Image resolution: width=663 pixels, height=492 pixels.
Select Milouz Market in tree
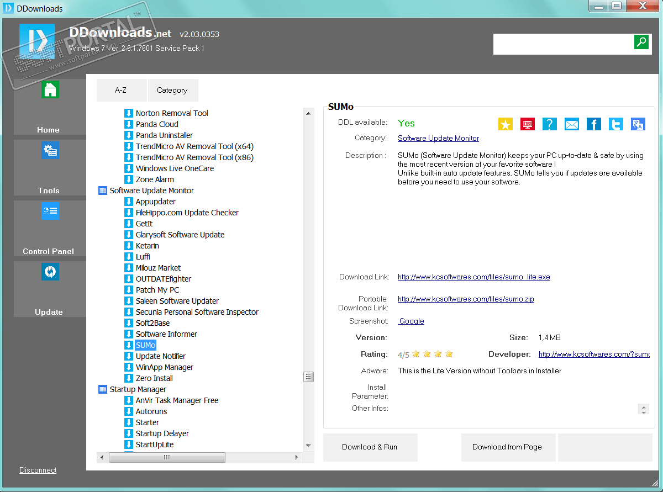(158, 268)
